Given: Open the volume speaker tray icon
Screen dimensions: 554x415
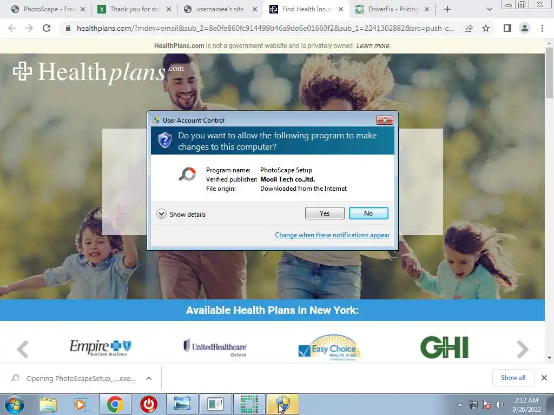Looking at the screenshot, I should pyautogui.click(x=499, y=405).
